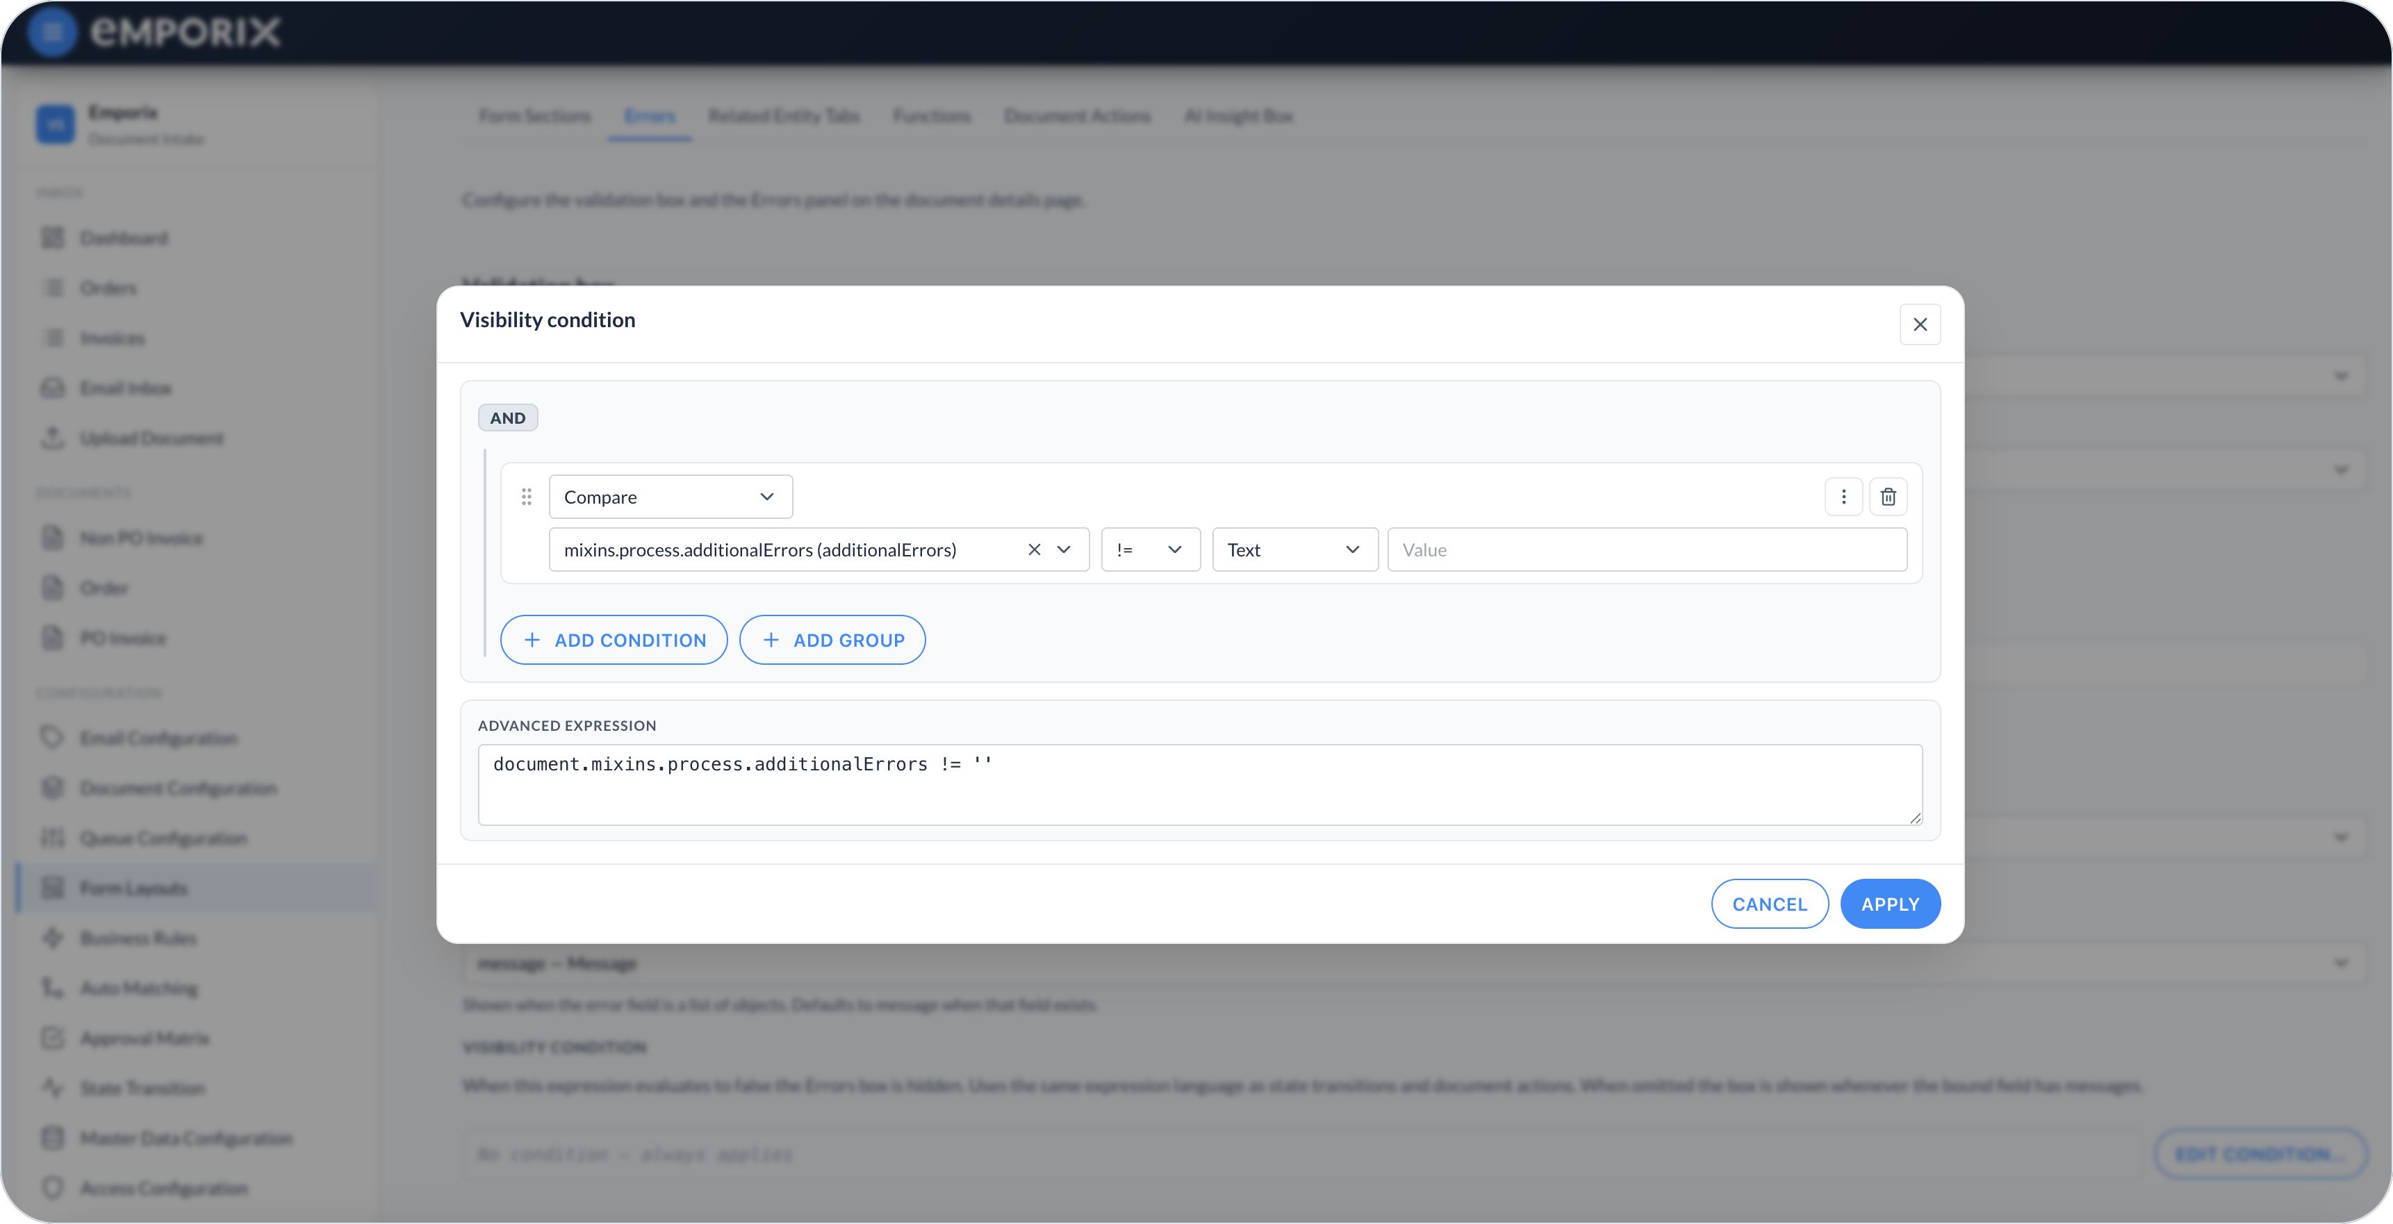Click ADD CONDITION button

pyautogui.click(x=614, y=640)
